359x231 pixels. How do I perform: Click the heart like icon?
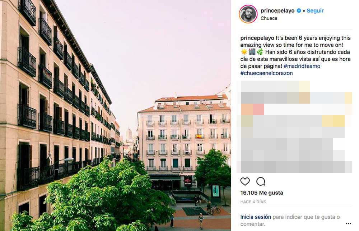tap(245, 181)
